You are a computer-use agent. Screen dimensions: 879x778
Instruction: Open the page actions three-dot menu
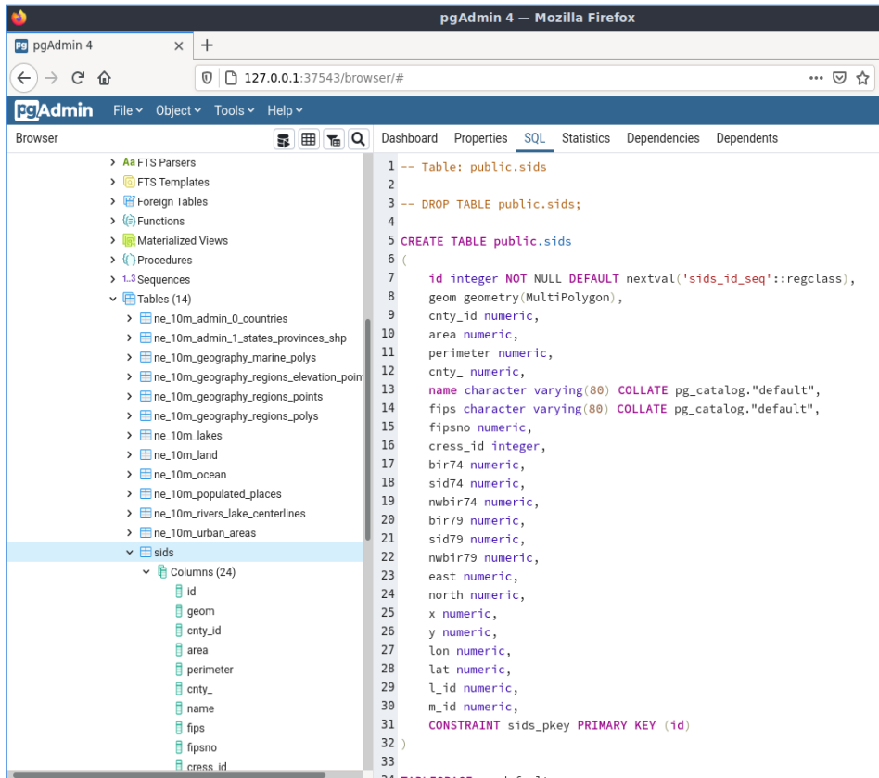pyautogui.click(x=816, y=78)
